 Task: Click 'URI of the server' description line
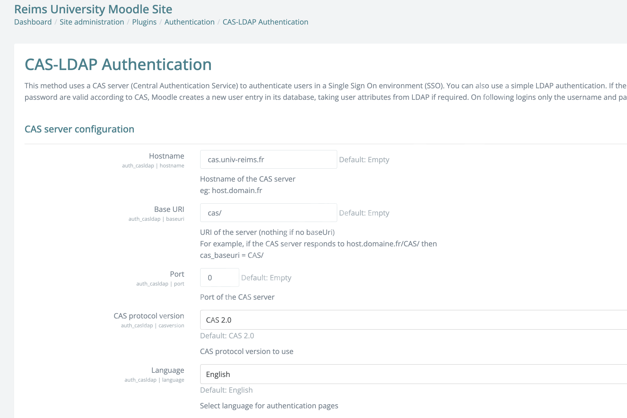(267, 232)
